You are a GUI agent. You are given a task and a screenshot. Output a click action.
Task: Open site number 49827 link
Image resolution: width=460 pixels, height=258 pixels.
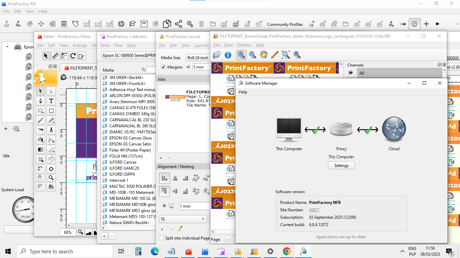pos(314,210)
